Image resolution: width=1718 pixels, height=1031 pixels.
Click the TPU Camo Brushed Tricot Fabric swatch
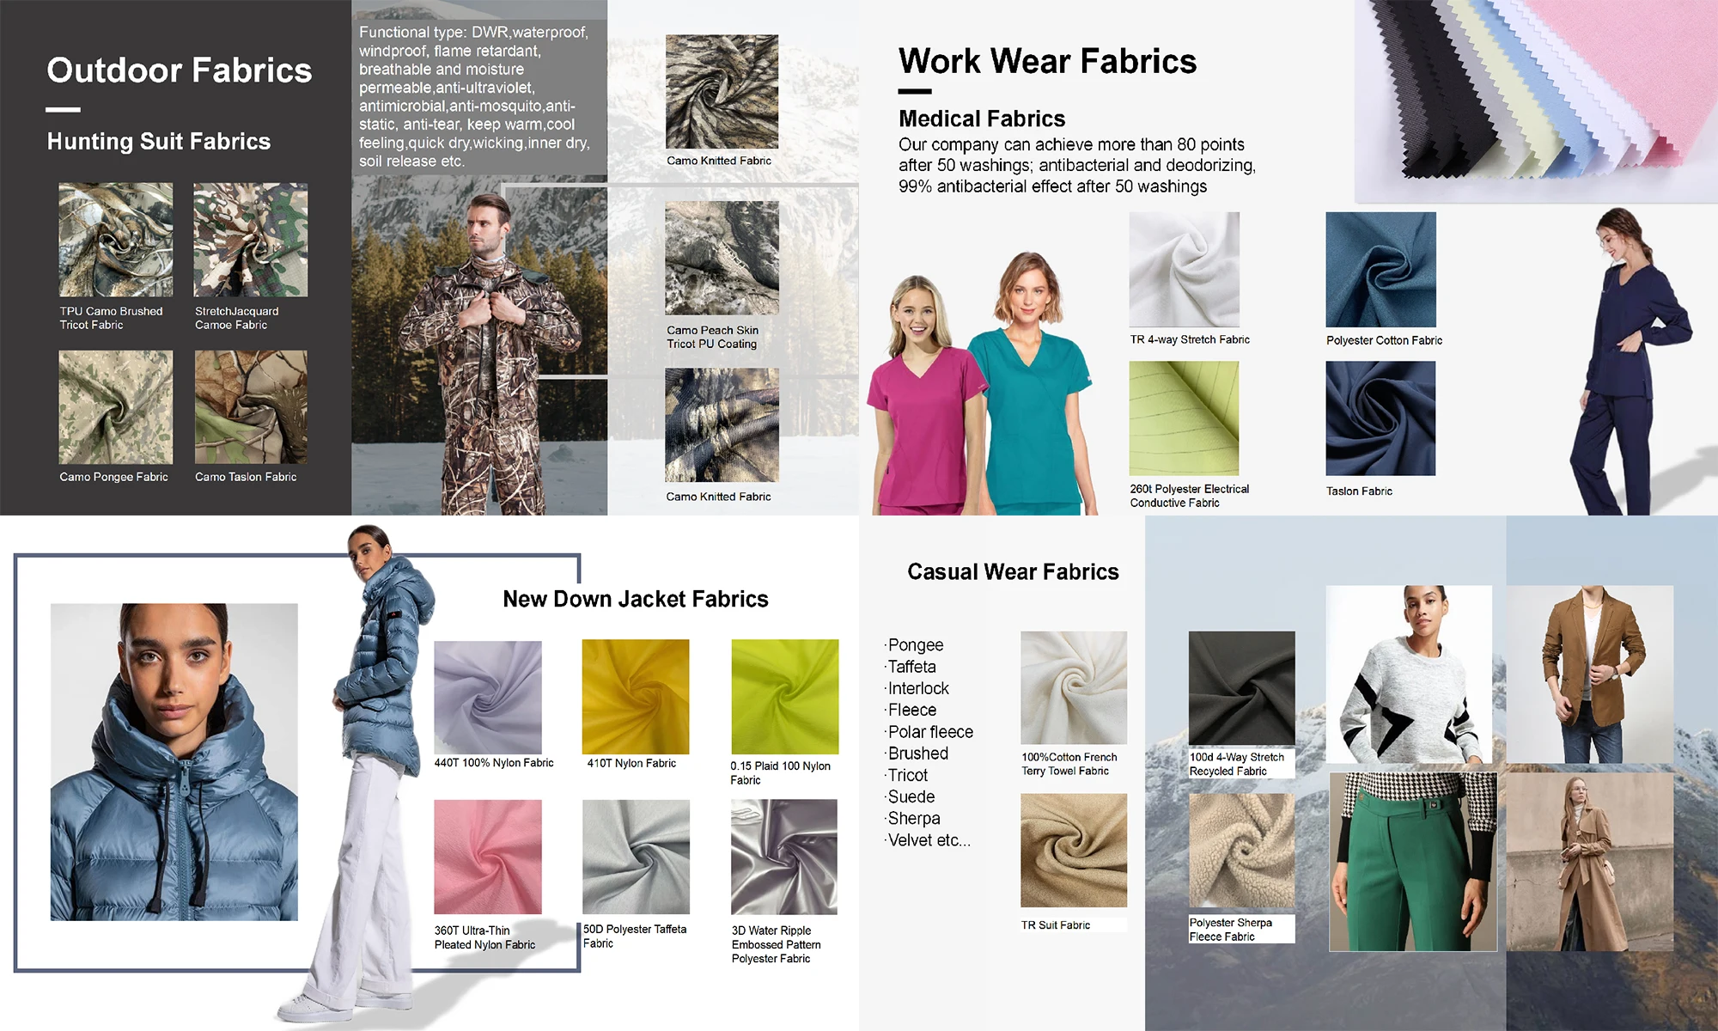tap(115, 240)
